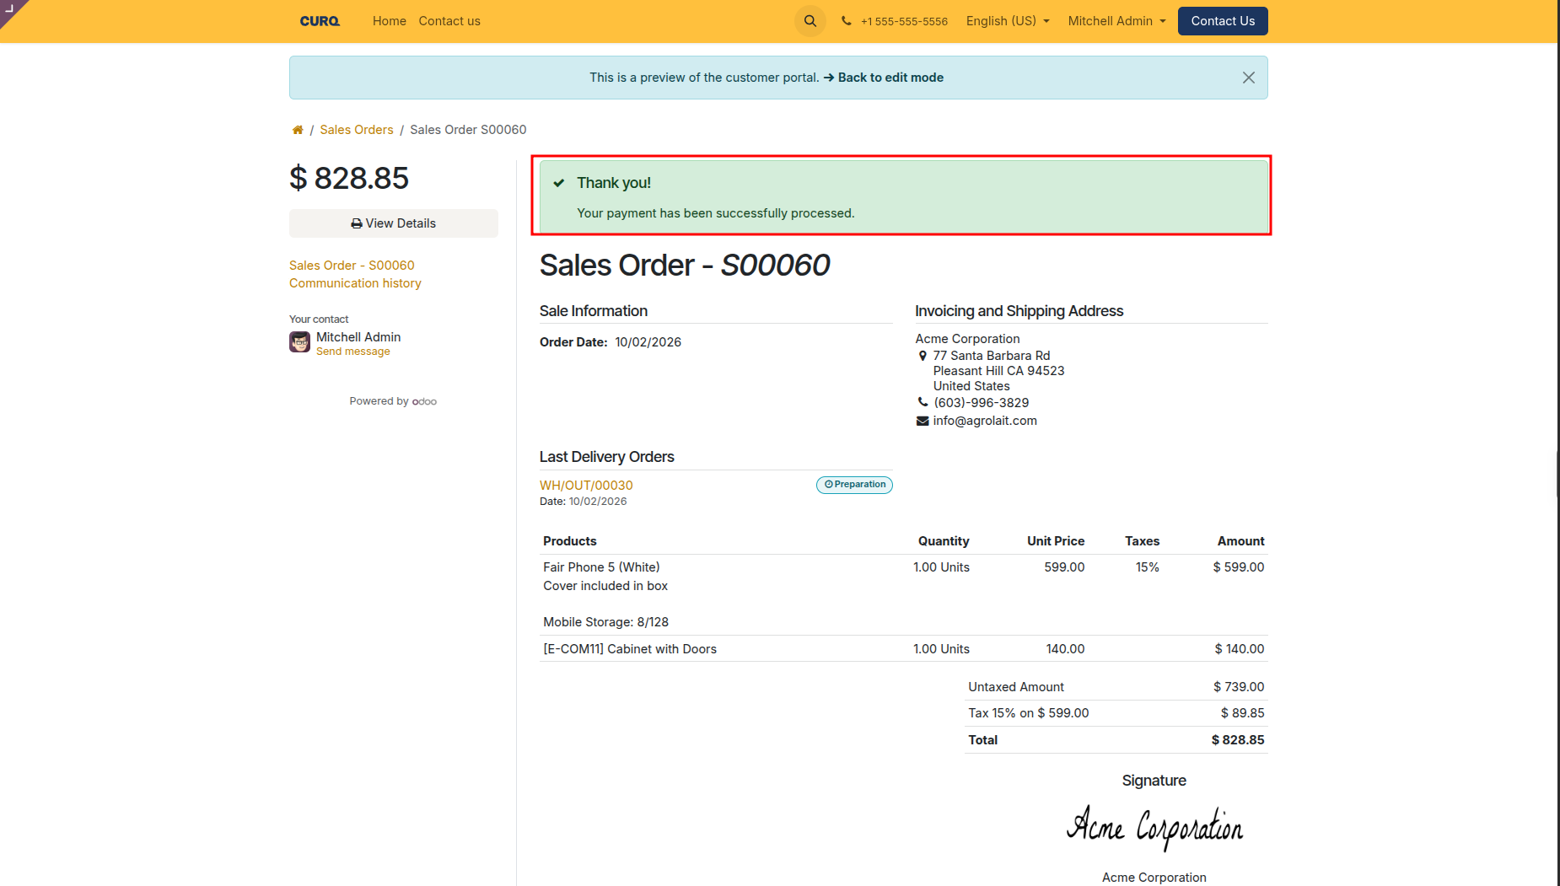
Task: Click the CURQ logo in the header
Action: (320, 21)
